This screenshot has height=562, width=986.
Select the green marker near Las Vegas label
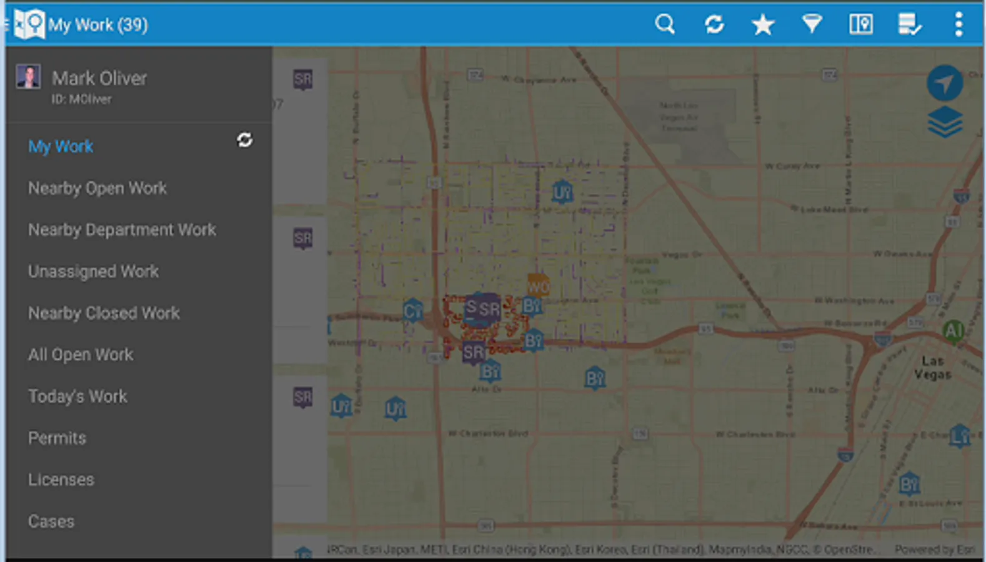point(953,331)
